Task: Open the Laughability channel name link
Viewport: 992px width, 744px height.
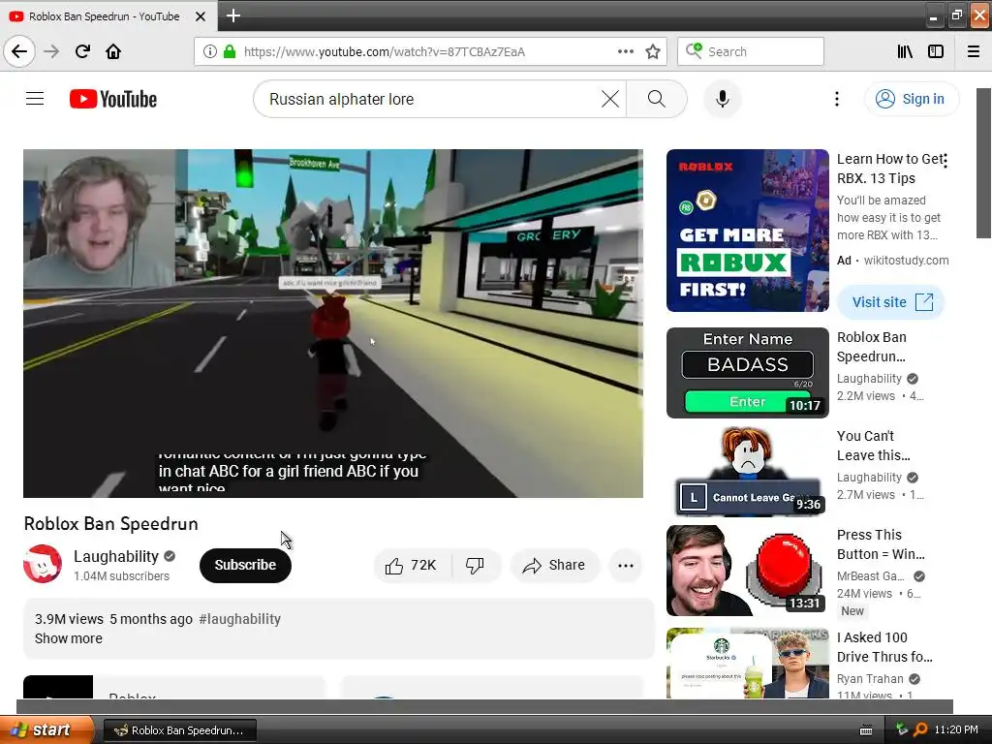Action: click(116, 556)
